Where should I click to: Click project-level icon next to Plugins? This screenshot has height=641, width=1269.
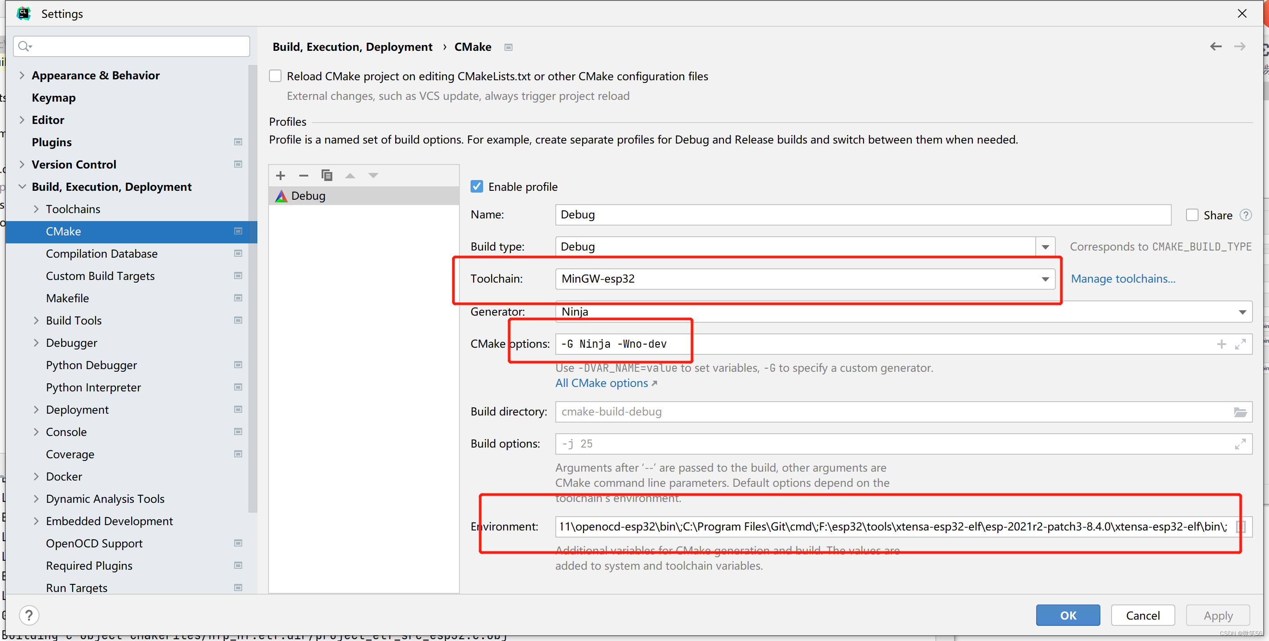[x=238, y=142]
